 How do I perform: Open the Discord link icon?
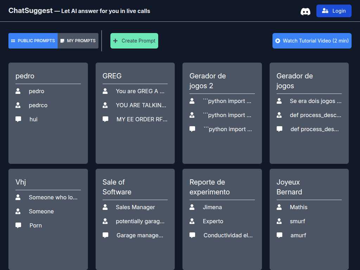click(306, 11)
